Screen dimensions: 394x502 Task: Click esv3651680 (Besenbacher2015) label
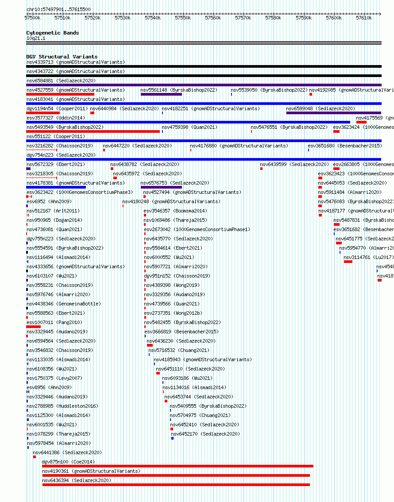pos(345,146)
